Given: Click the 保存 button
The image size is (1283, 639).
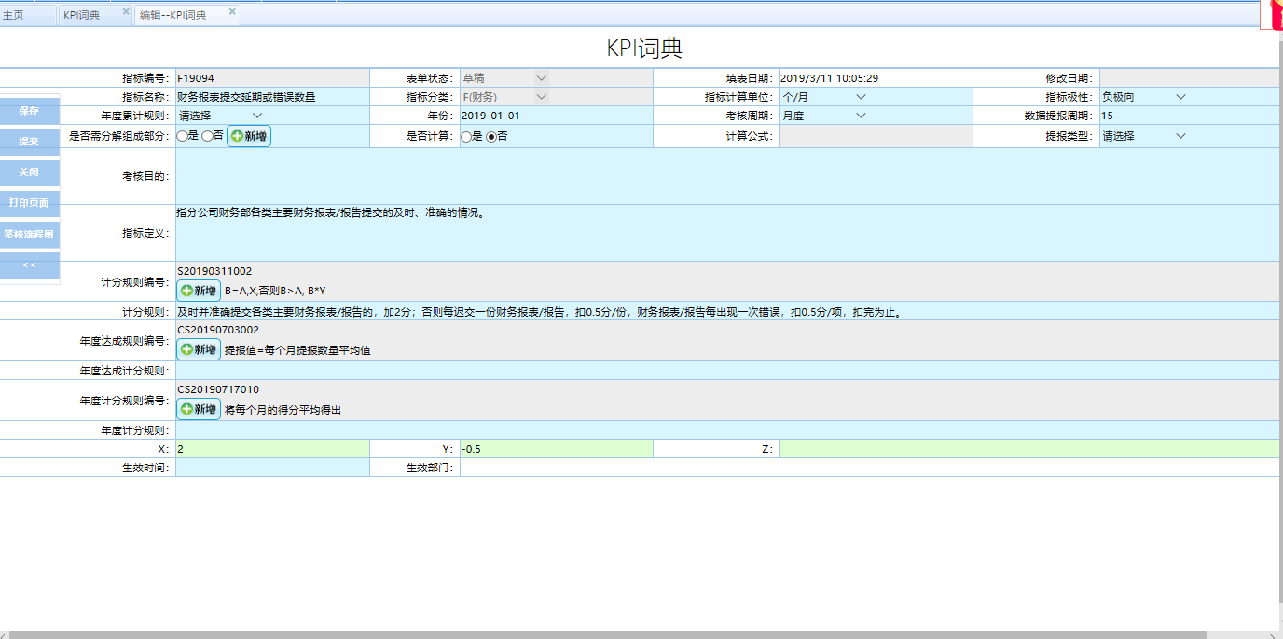Looking at the screenshot, I should click(x=29, y=111).
